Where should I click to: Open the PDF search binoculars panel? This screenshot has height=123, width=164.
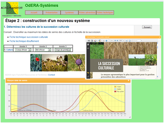pyautogui.click(x=88, y=48)
